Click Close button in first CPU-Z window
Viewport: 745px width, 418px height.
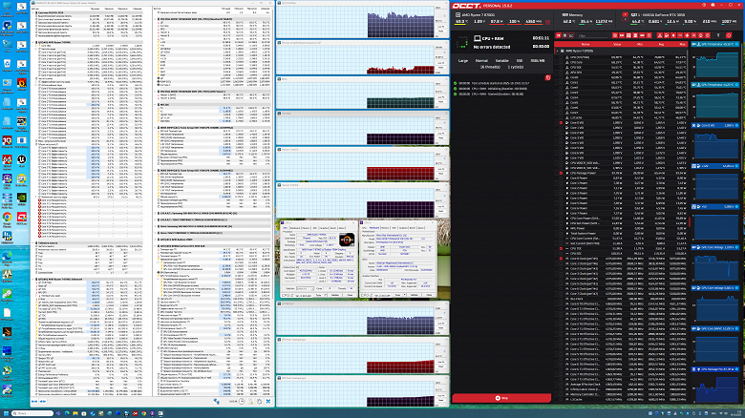350,295
